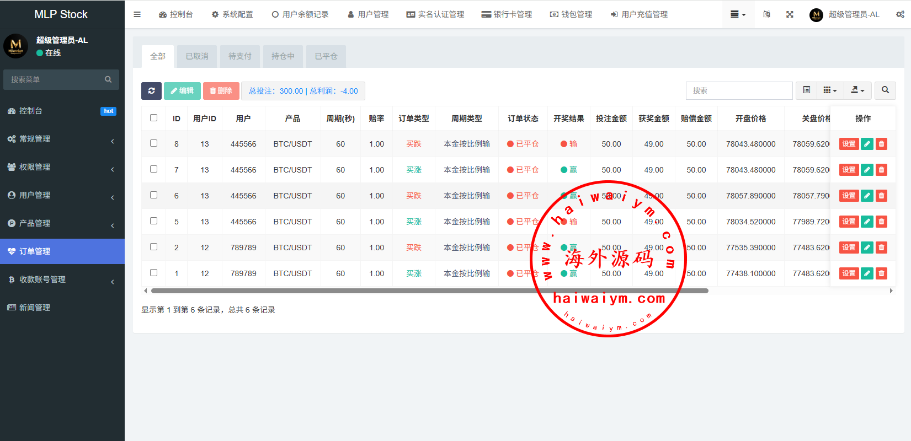
Task: Click the horizontal table scrollbar
Action: (x=429, y=291)
